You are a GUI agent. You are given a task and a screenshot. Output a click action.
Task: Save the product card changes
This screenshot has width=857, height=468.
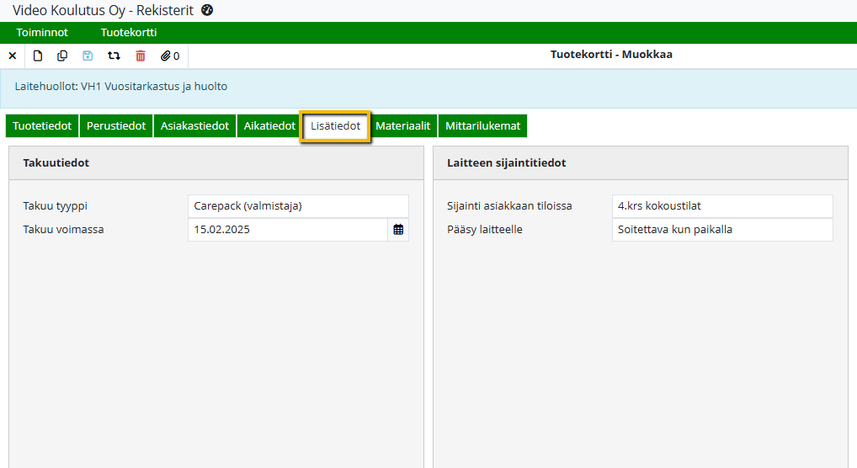click(x=88, y=56)
